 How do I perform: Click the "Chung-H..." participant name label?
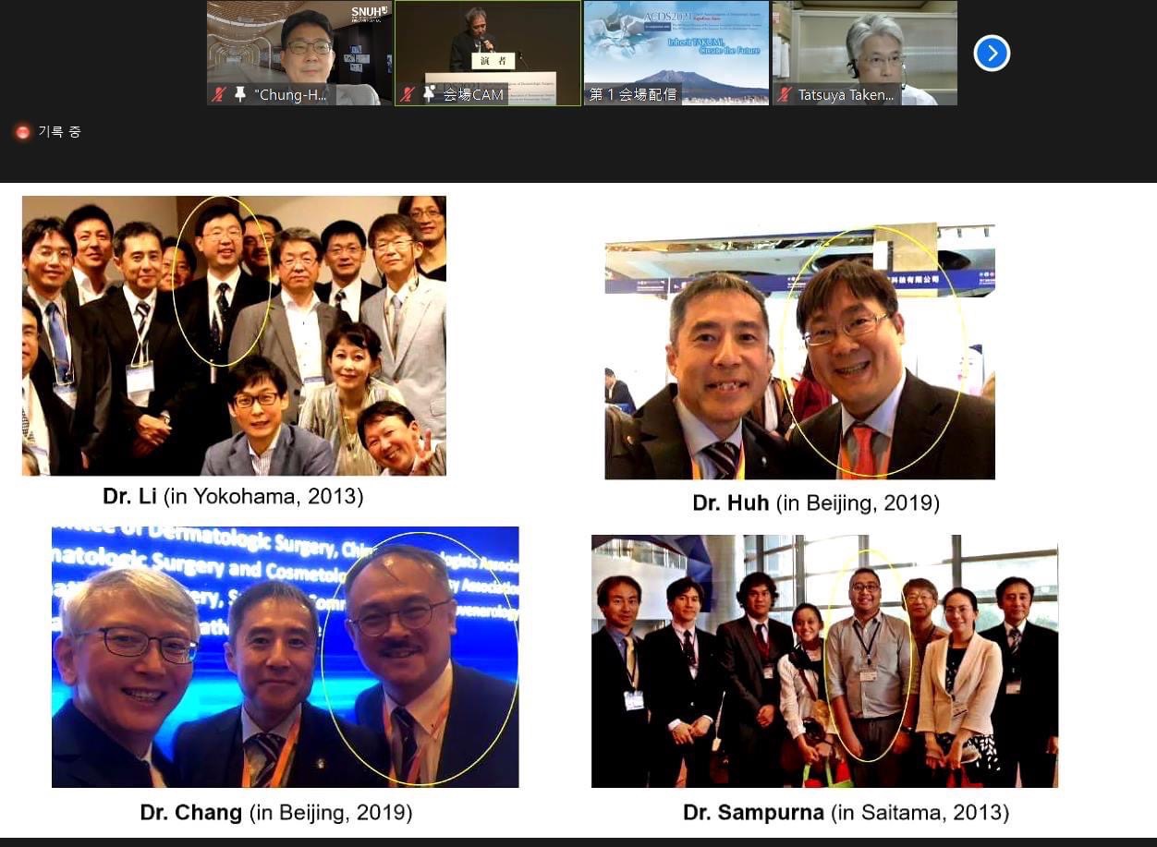point(290,94)
